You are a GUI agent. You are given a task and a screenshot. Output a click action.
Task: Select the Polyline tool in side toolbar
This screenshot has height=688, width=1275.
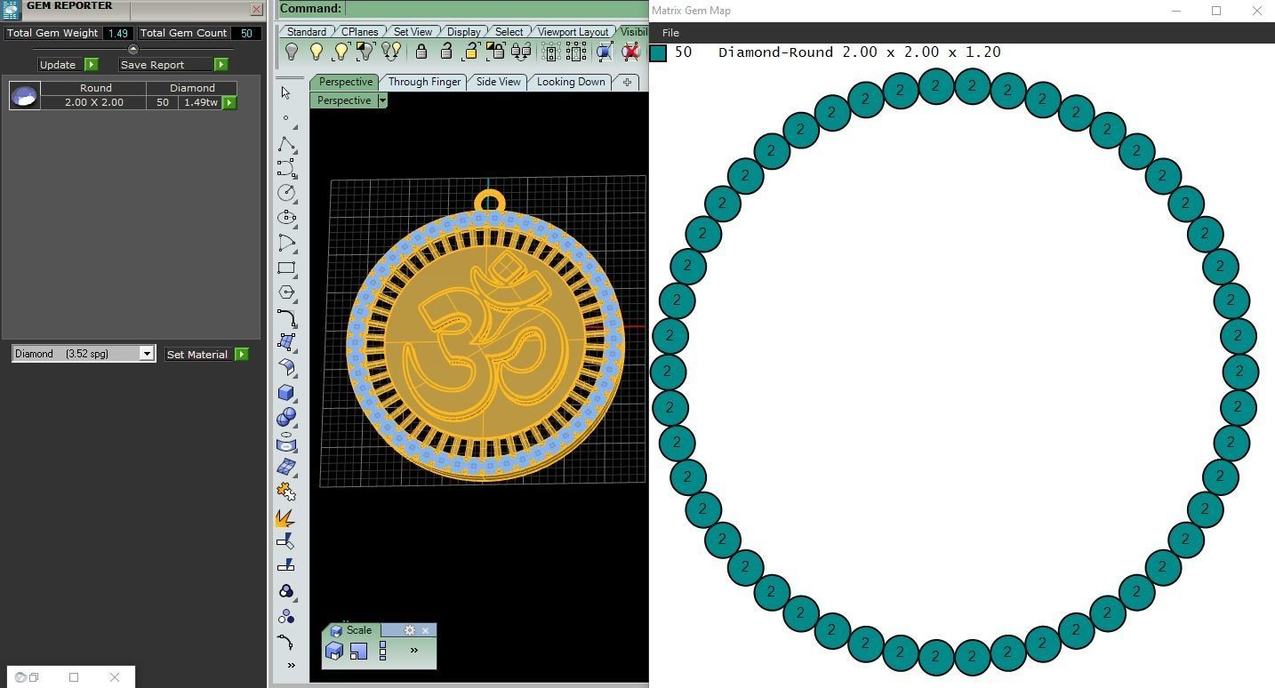pos(285,143)
